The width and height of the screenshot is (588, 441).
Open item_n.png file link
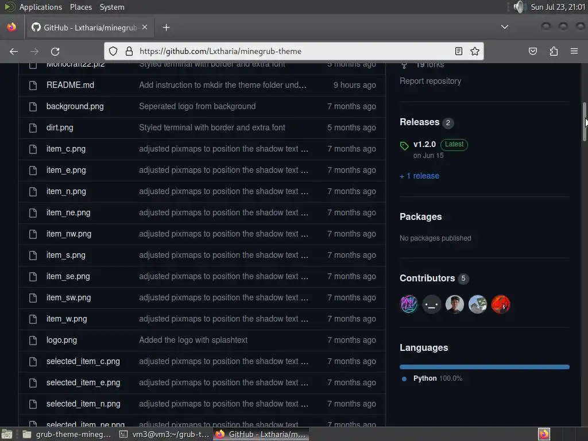click(66, 191)
